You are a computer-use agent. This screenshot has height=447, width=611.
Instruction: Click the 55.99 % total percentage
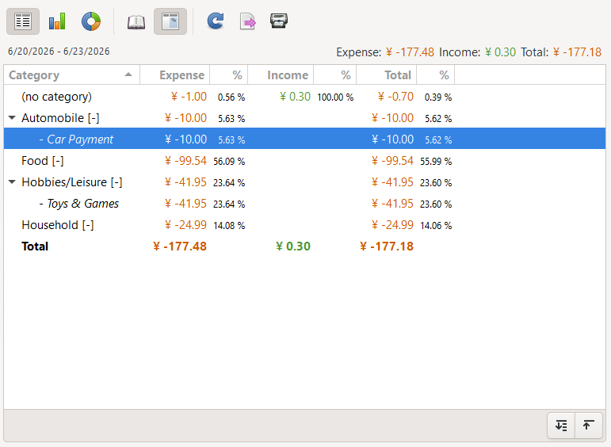436,162
